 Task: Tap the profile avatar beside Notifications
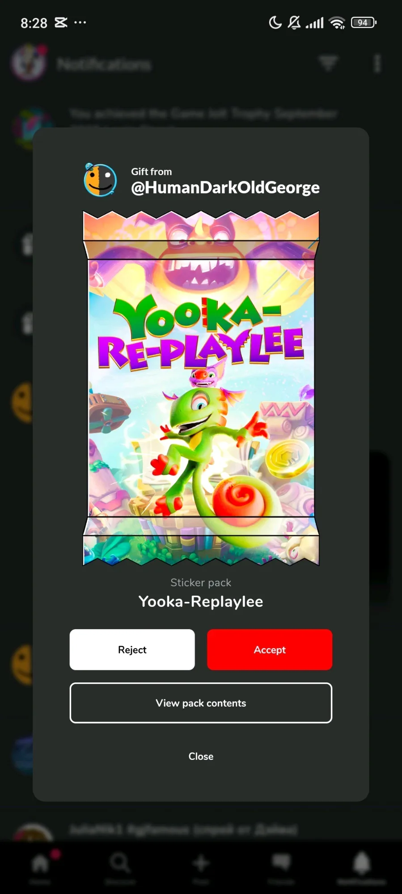point(29,63)
